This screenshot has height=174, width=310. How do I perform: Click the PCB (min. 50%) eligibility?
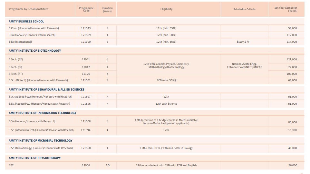pos(166,80)
